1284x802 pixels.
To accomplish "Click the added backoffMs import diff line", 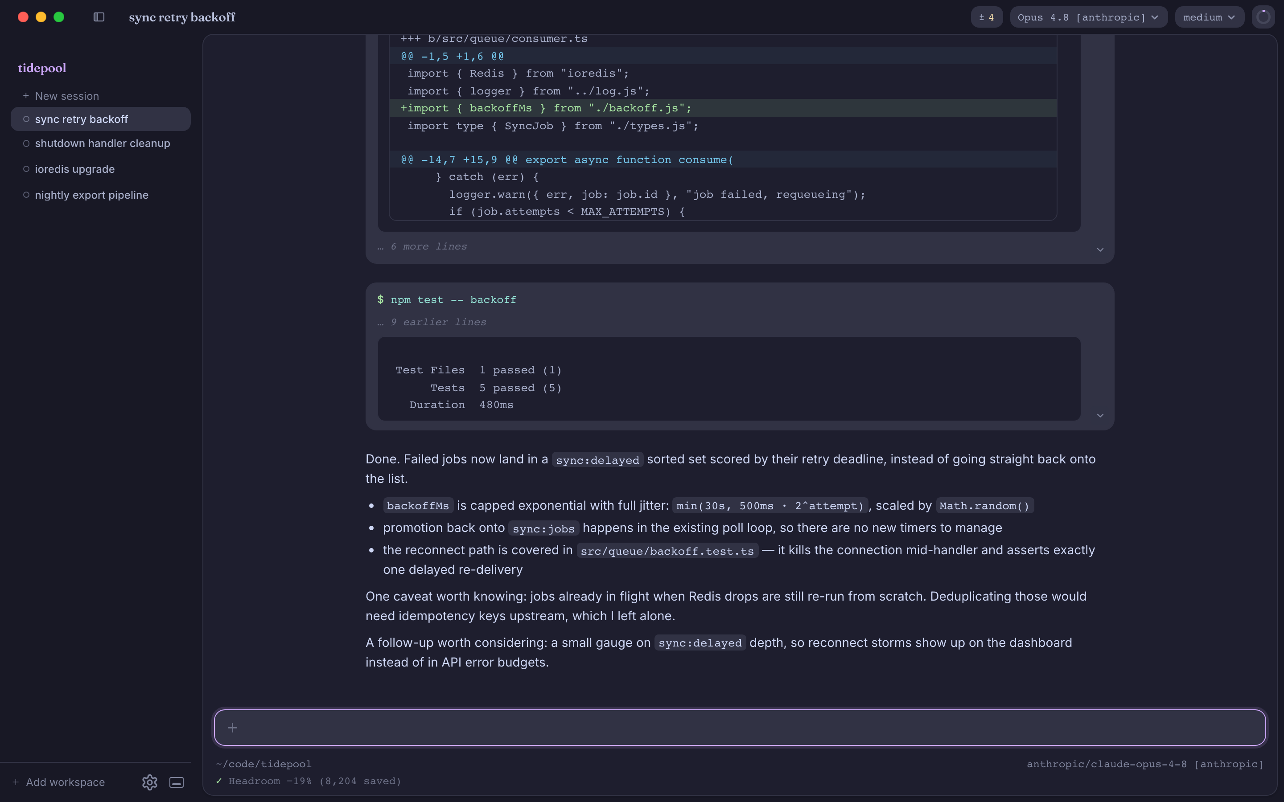I will (723, 108).
